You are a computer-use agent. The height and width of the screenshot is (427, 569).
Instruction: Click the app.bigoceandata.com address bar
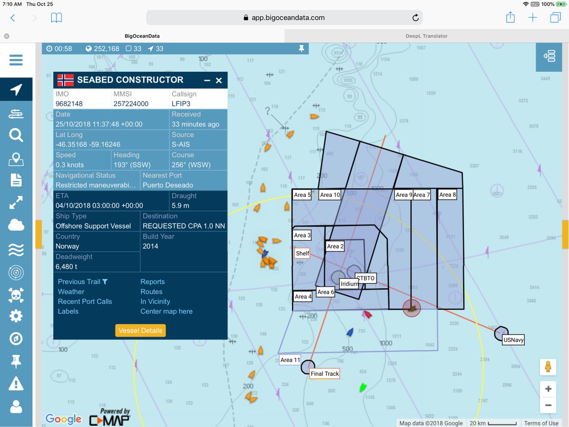(x=284, y=18)
